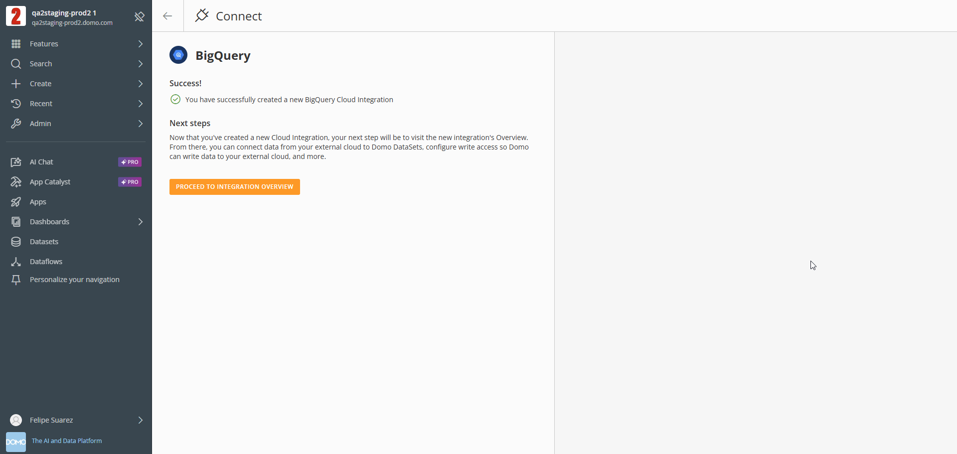
Task: Click the Domo logo at sidebar bottom
Action: pos(16,442)
